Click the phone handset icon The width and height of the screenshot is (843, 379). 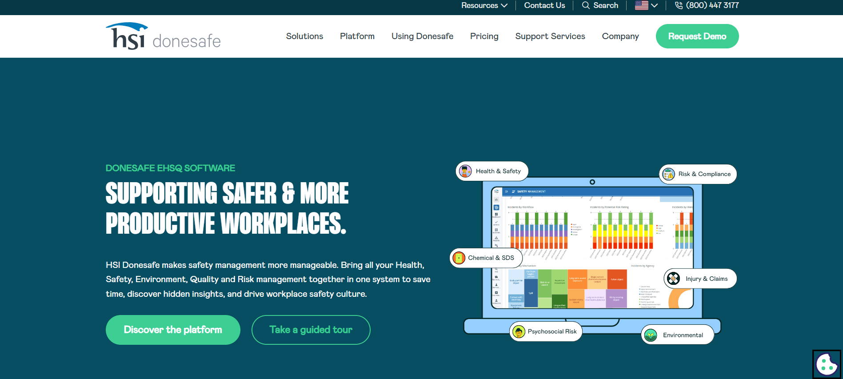coord(679,5)
